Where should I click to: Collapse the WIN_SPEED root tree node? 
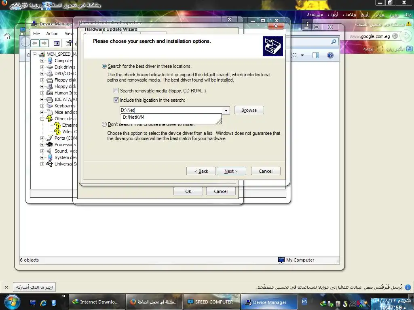coord(35,54)
